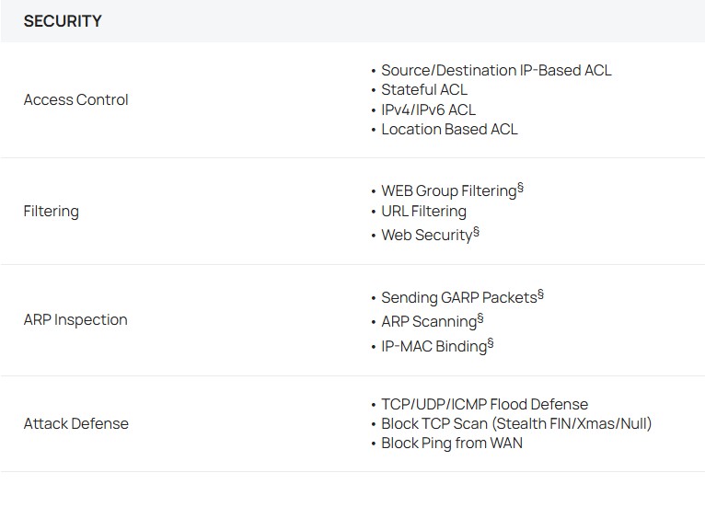
Task: Select the Location Based ACL item
Action: pos(449,129)
